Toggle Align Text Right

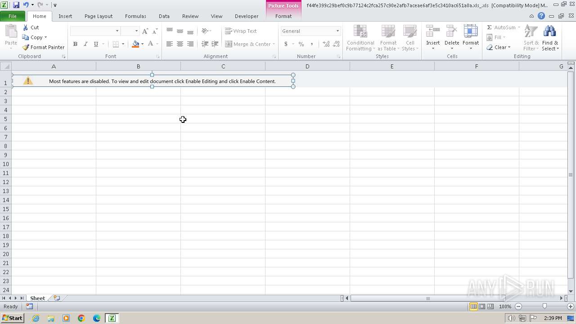tap(190, 44)
